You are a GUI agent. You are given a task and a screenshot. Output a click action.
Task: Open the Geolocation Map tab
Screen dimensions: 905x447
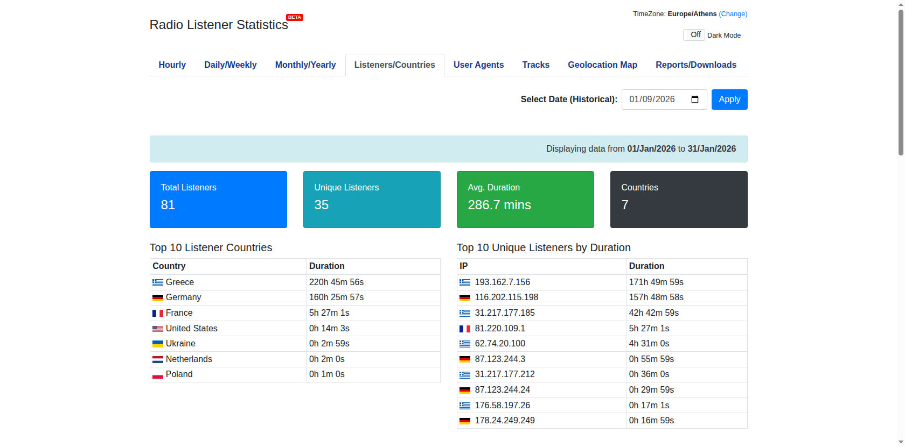pos(602,65)
